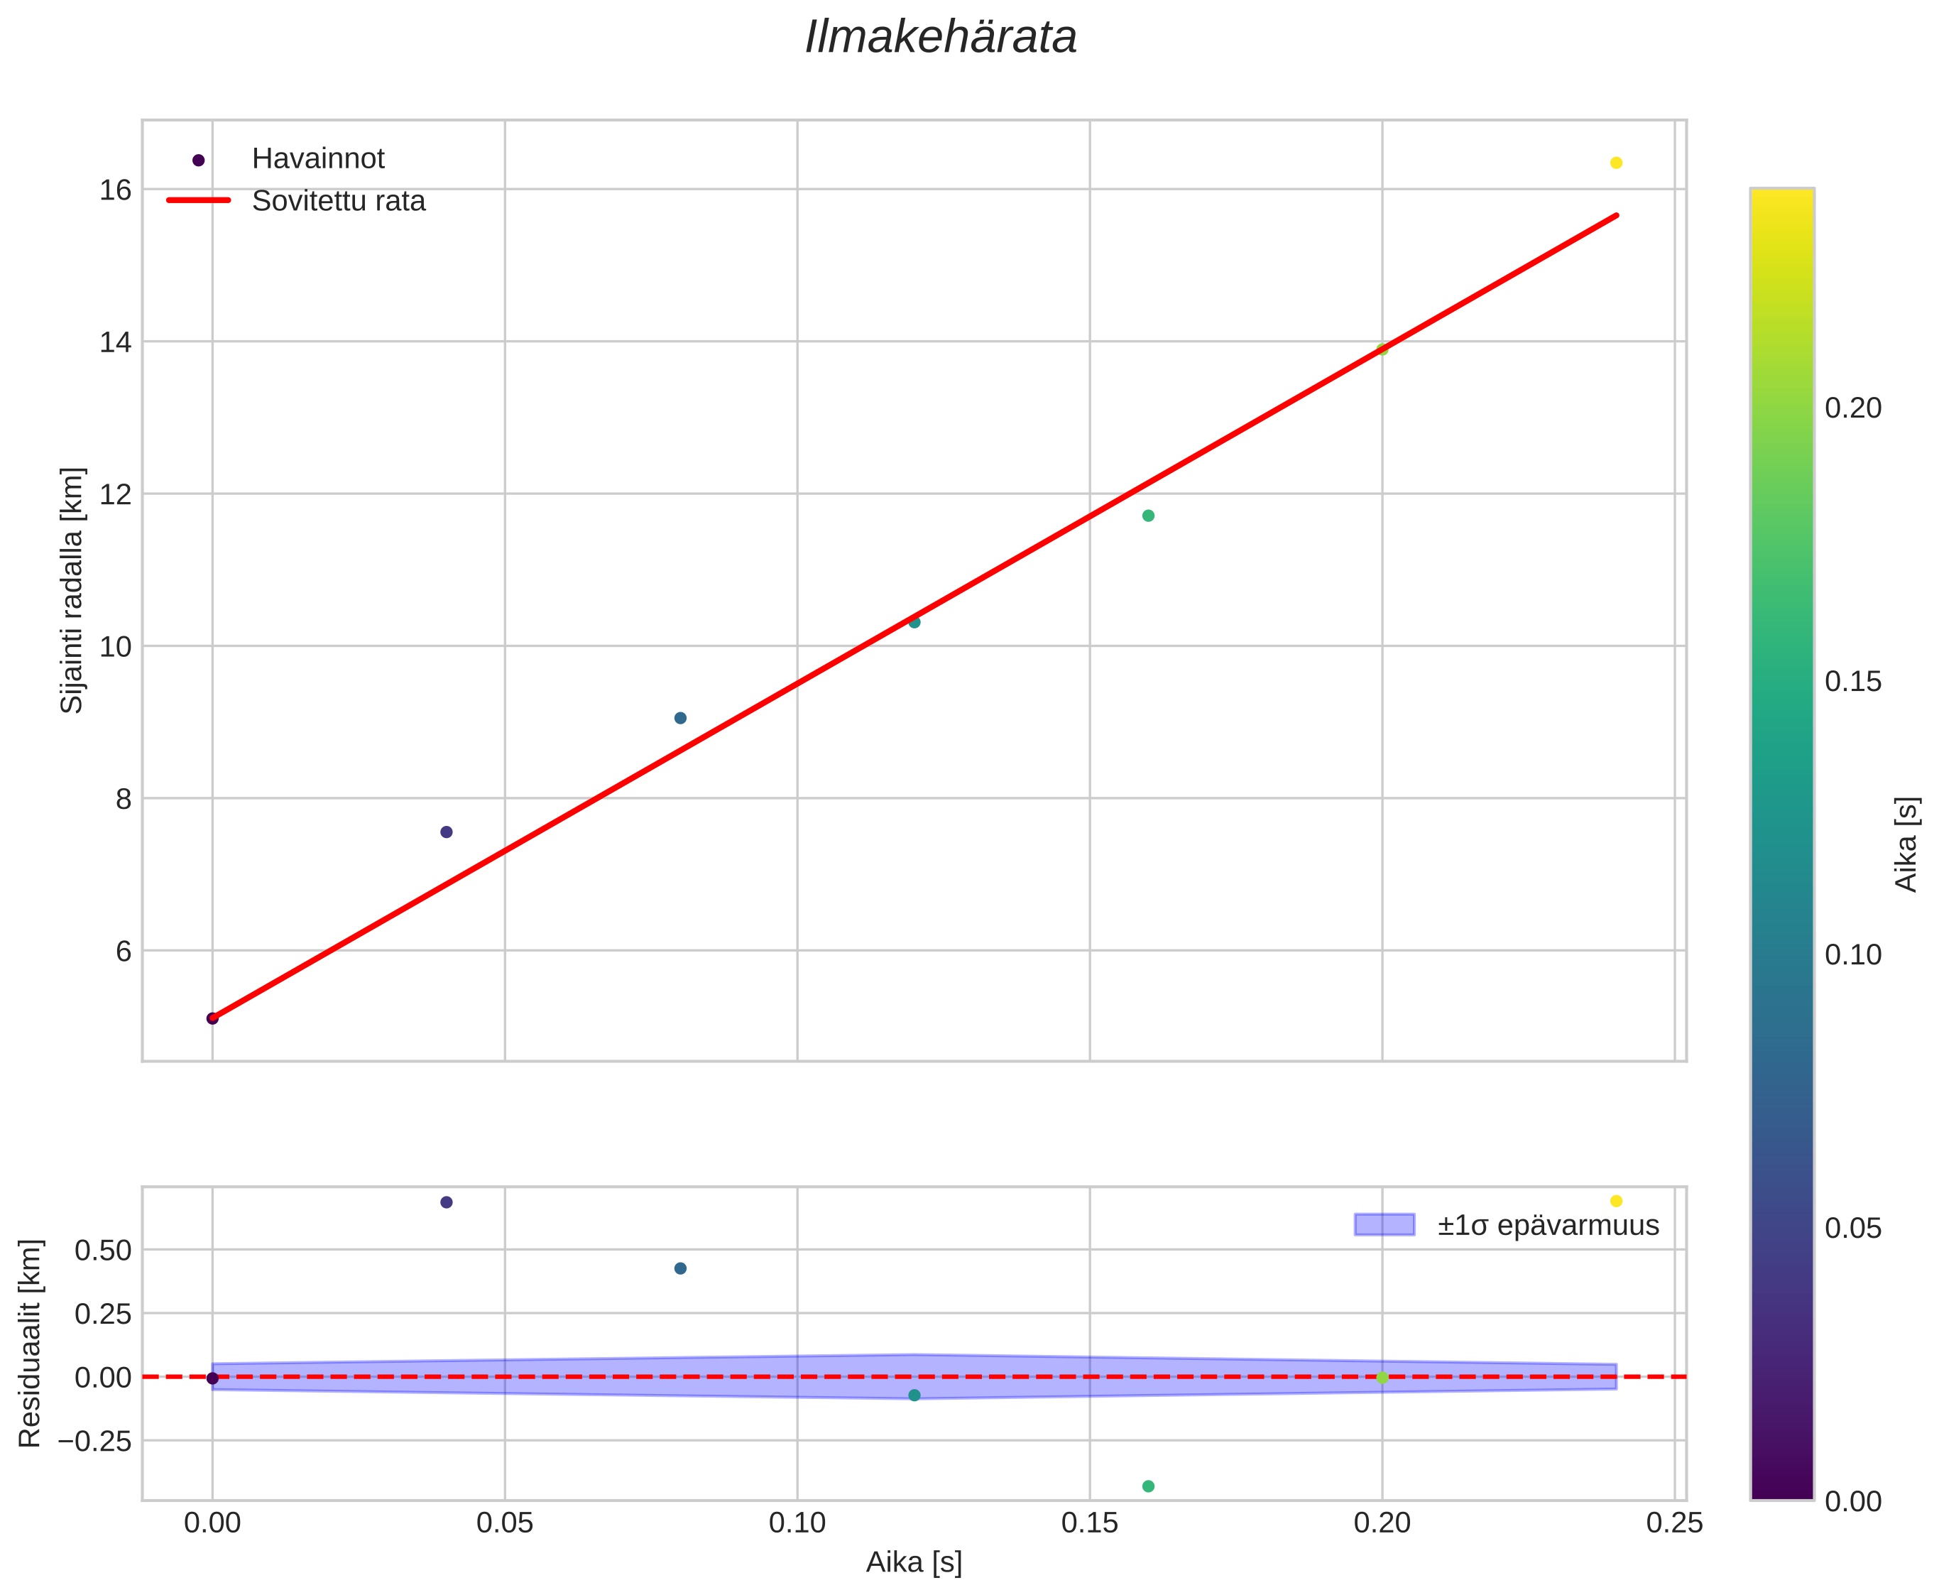Click the green observation point near 11.7 km
1939x1595 pixels.
1147,516
